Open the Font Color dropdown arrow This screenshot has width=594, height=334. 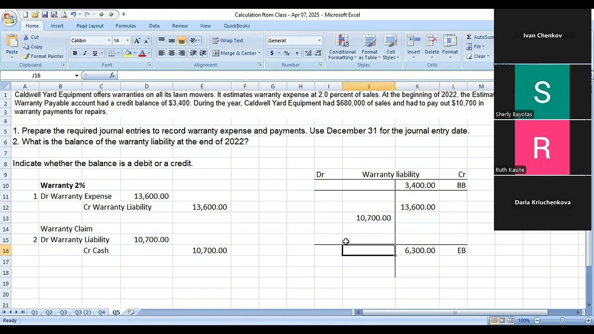[x=148, y=53]
